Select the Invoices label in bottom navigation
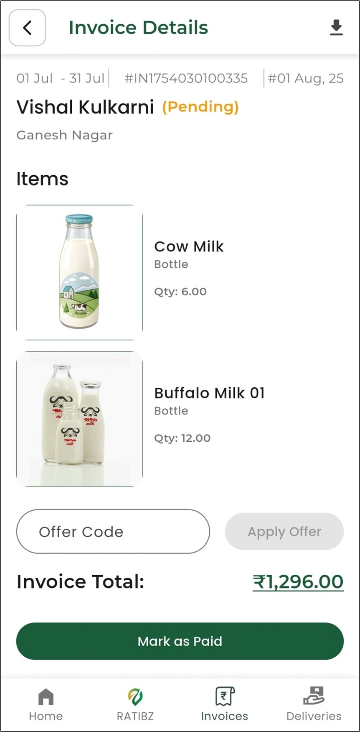The image size is (360, 732). pos(225,716)
